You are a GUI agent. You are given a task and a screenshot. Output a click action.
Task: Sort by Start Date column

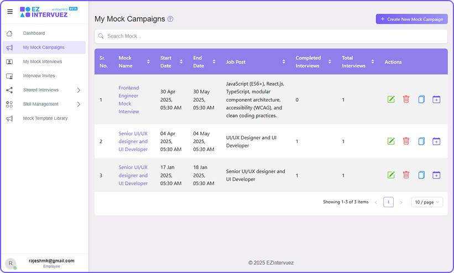click(x=181, y=62)
